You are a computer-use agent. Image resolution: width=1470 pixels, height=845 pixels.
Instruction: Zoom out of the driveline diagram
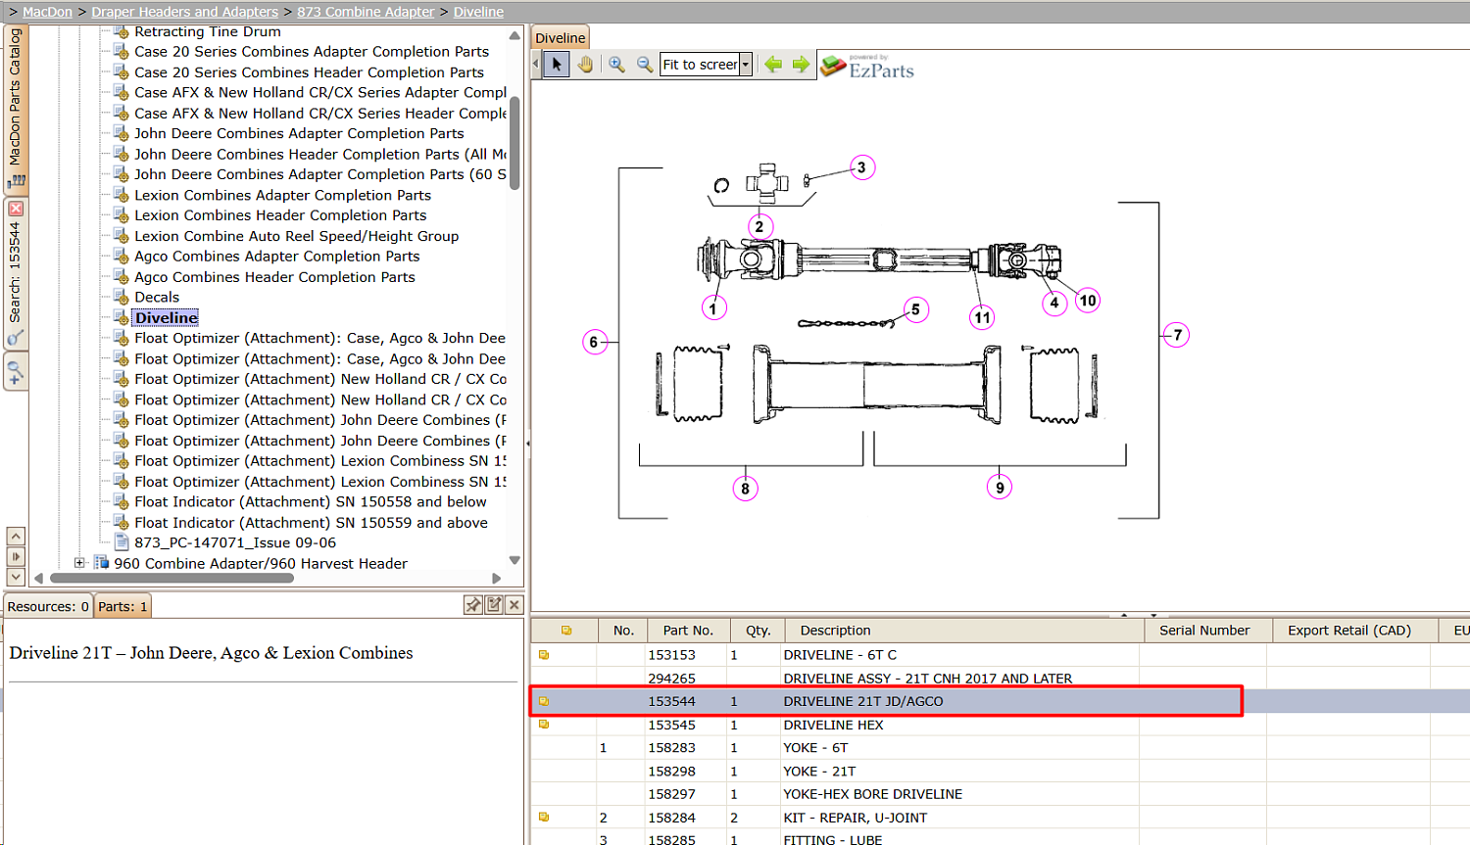[645, 65]
